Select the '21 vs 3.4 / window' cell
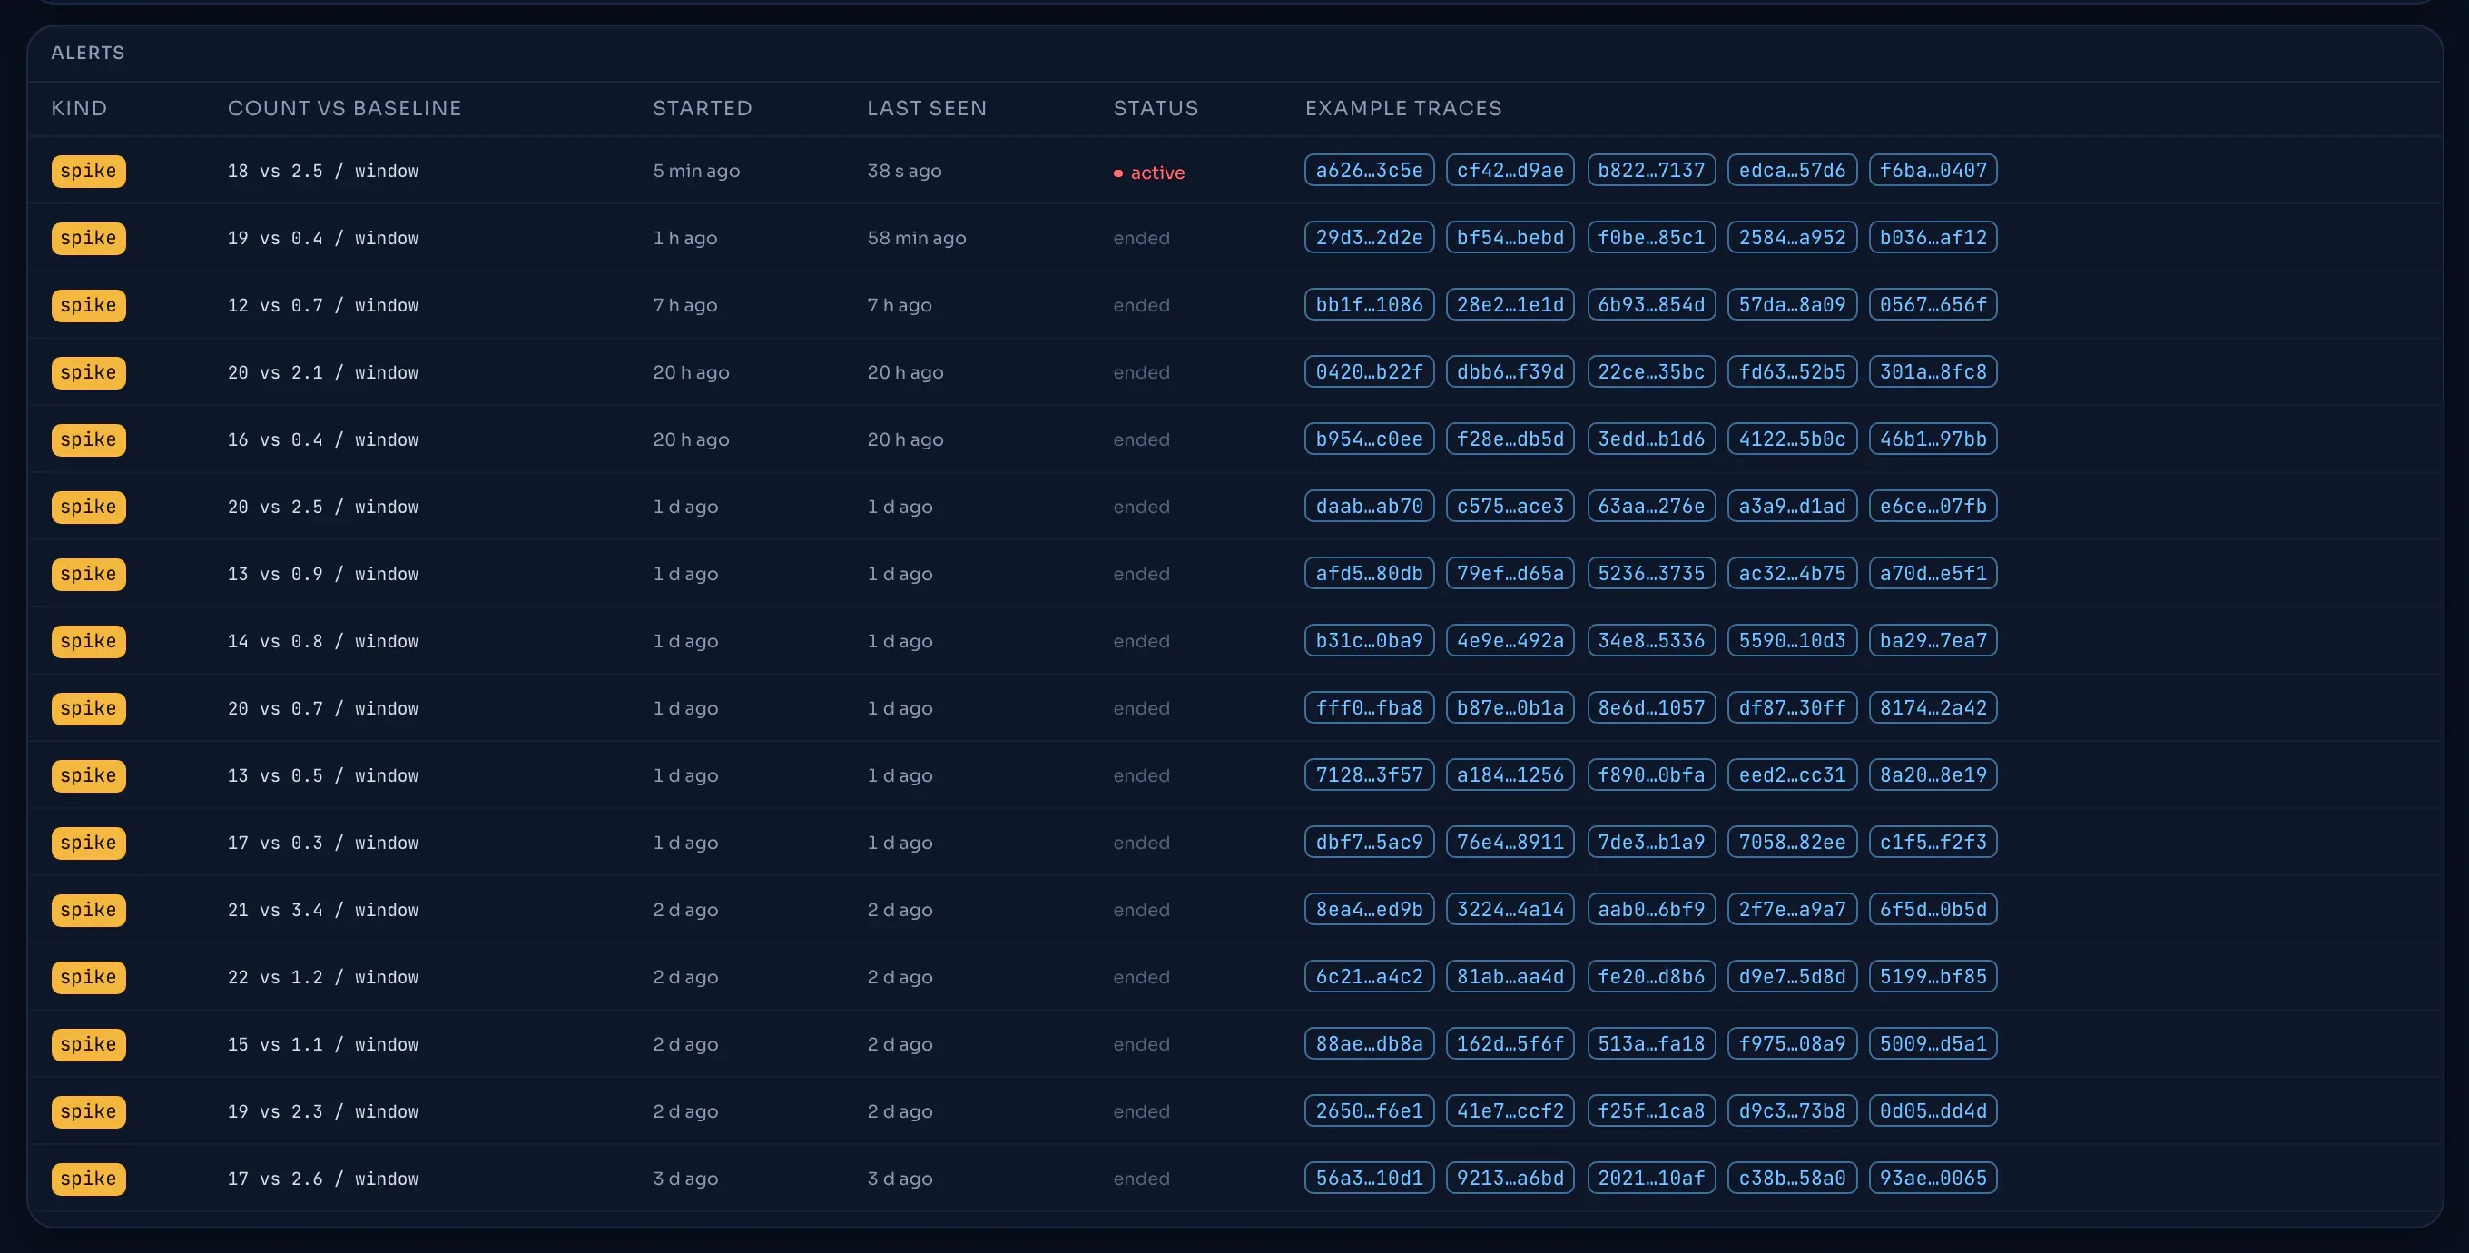Screen dimensions: 2469x1253 tap(323, 910)
